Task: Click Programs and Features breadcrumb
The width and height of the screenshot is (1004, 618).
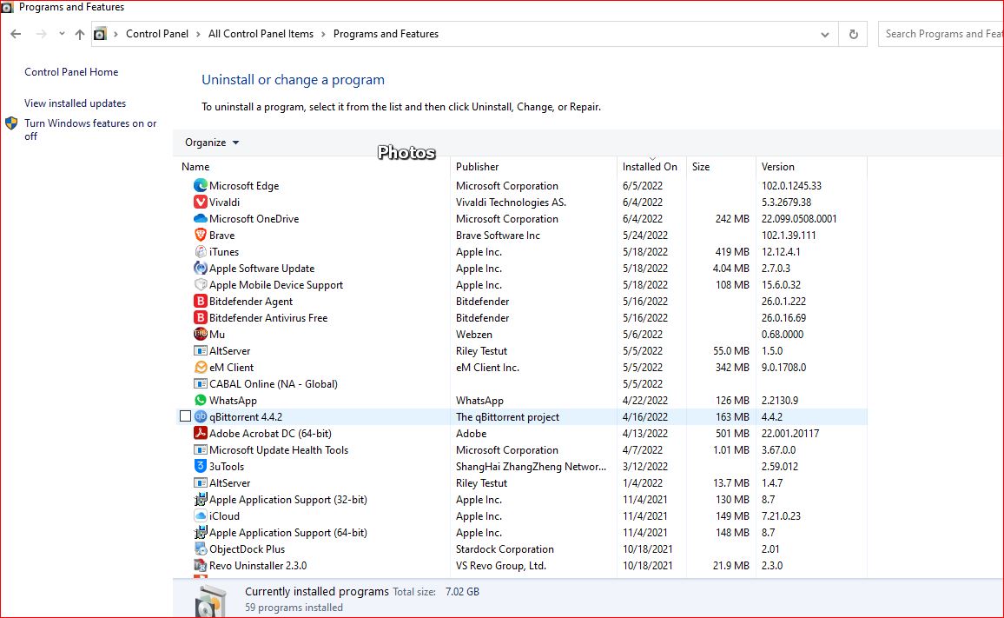Action: click(386, 34)
